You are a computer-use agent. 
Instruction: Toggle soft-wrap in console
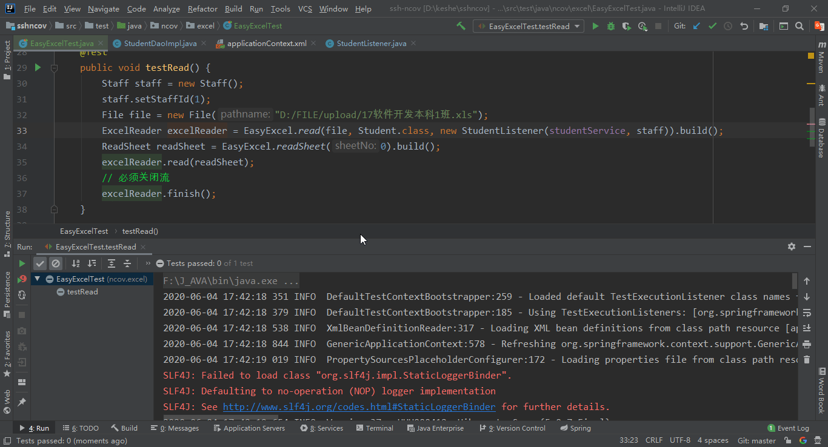807,313
